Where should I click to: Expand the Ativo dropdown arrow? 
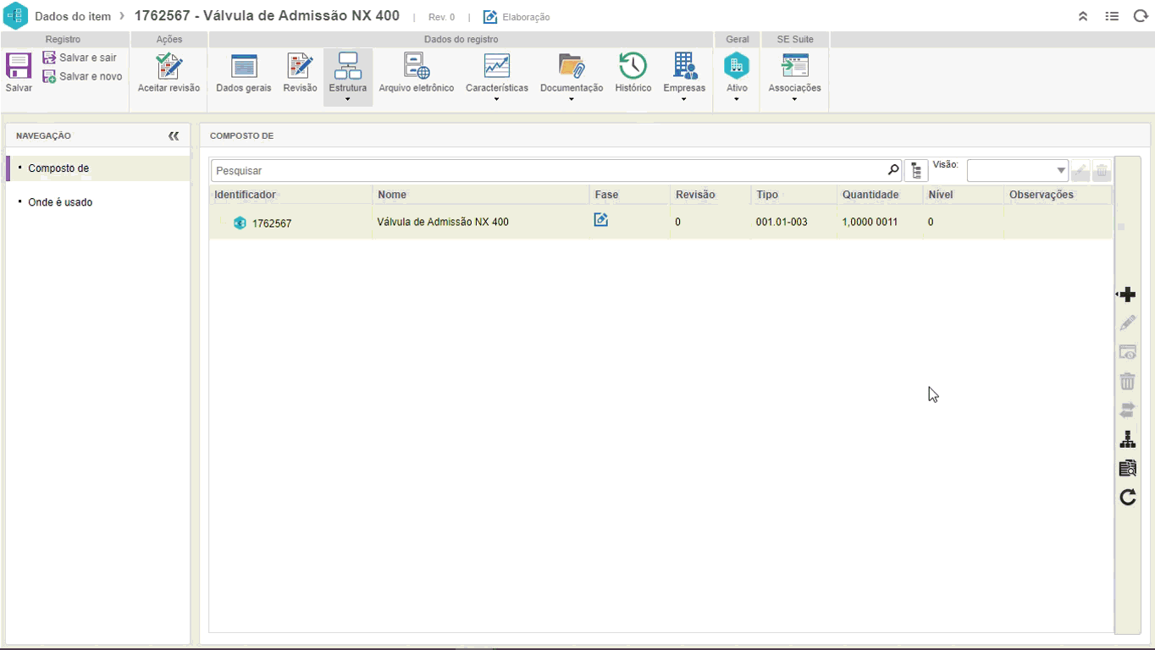click(737, 99)
